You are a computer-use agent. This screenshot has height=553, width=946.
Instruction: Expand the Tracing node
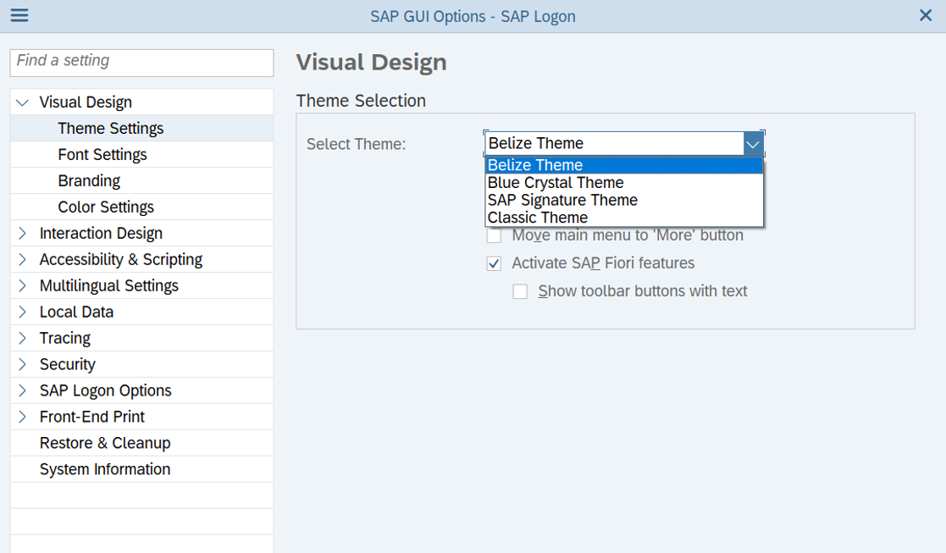(22, 338)
